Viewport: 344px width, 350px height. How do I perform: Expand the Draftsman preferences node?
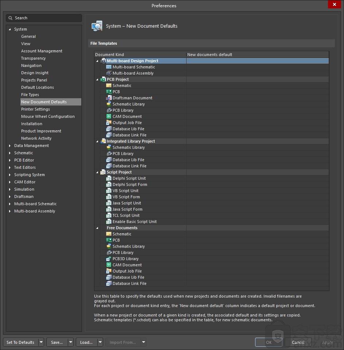click(9, 197)
